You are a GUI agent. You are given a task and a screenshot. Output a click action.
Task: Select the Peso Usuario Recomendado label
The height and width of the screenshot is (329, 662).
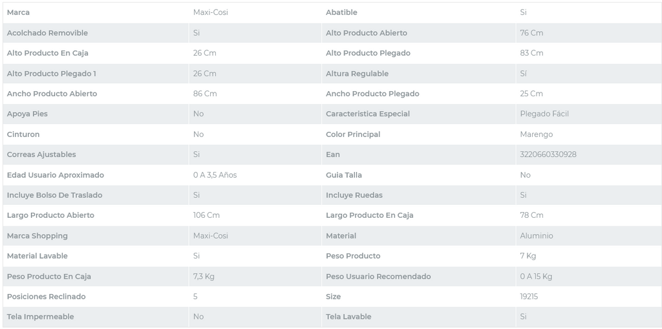click(378, 277)
